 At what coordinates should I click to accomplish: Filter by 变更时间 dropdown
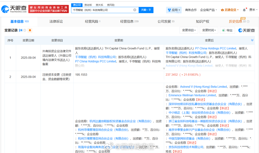pos(209,30)
